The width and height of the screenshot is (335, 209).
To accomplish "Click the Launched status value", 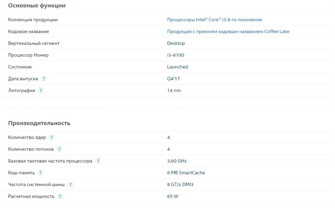I will tap(178, 67).
